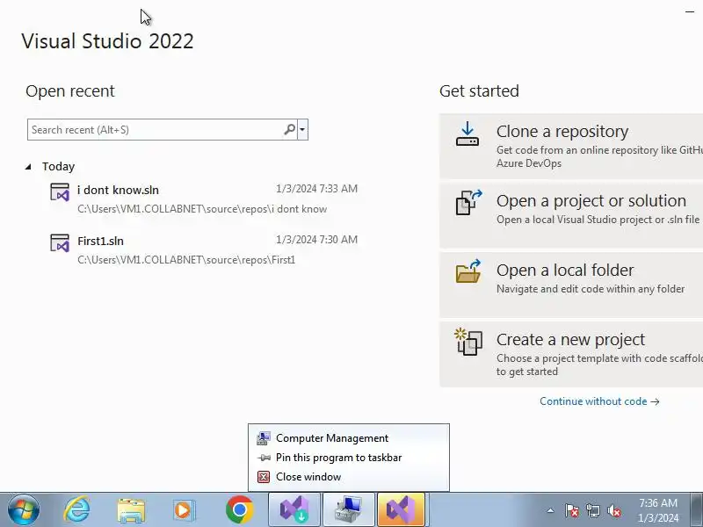This screenshot has width=703, height=527.
Task: Open the Action Center flag tray icon
Action: pos(572,510)
